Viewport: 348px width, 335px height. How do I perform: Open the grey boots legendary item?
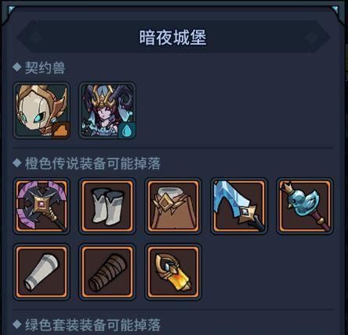107,206
